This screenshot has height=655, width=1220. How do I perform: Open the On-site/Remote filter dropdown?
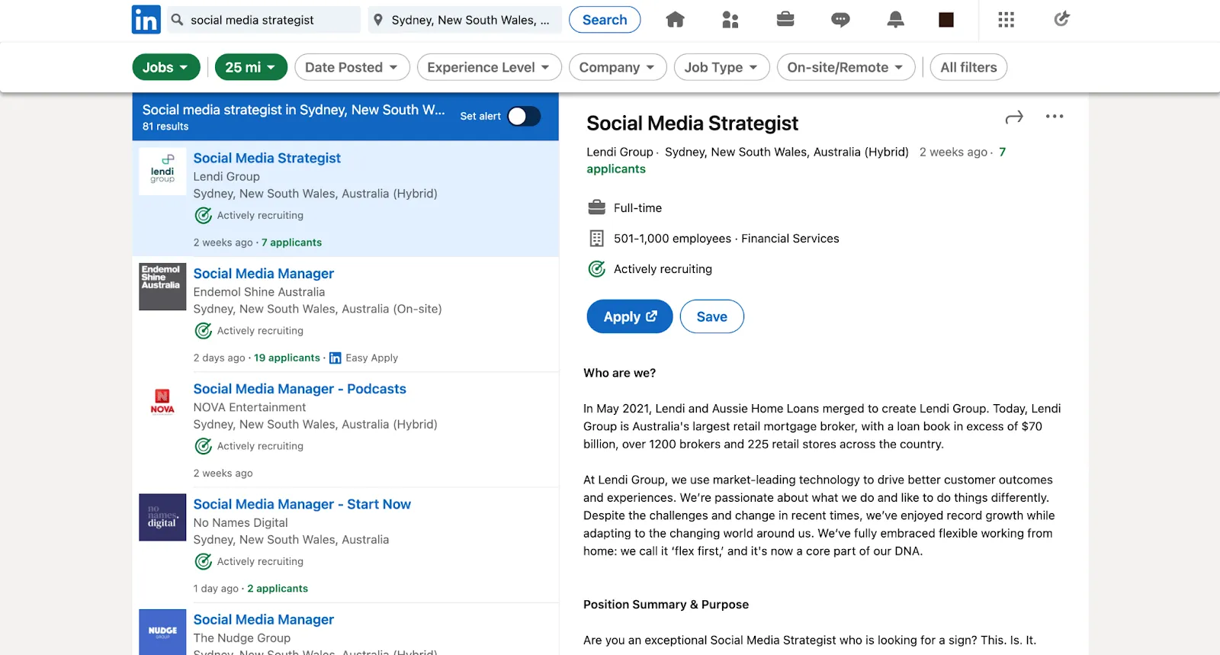coord(846,67)
